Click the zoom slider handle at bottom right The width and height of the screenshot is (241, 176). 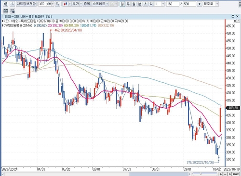(201, 174)
